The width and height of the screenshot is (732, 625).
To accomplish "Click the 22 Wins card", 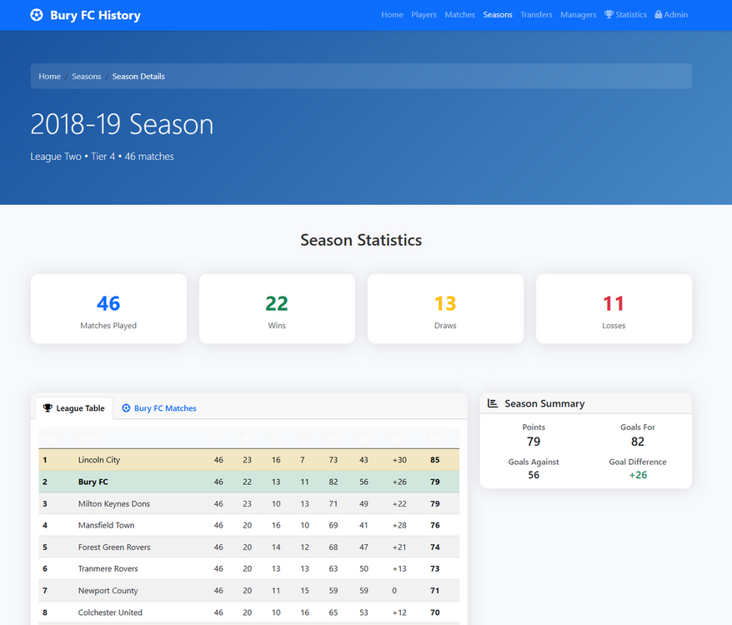I will point(277,308).
